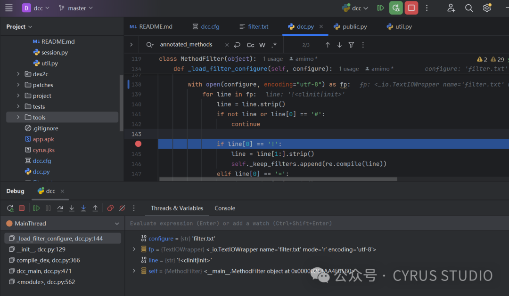Rerun dcc debug from top toolbar
The image size is (509, 296).
pyautogui.click(x=396, y=8)
